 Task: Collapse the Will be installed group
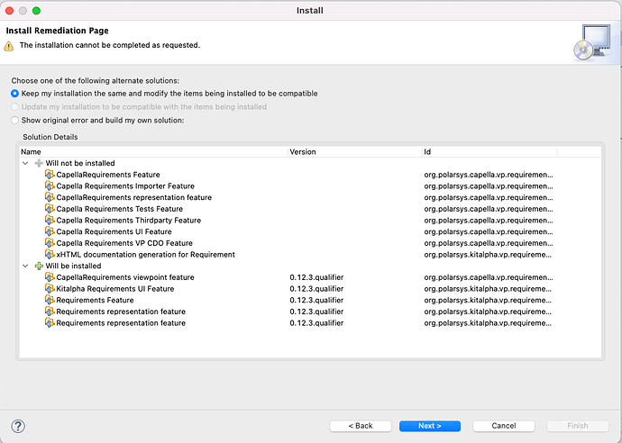tap(25, 266)
